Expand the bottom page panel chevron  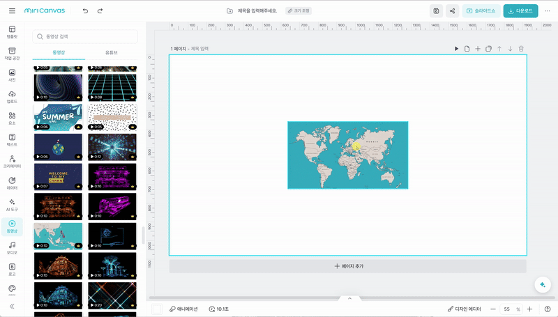[349, 298]
